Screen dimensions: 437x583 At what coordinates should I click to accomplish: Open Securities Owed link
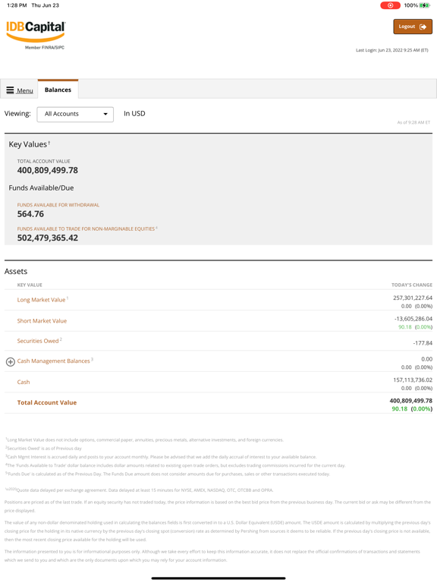click(x=38, y=341)
